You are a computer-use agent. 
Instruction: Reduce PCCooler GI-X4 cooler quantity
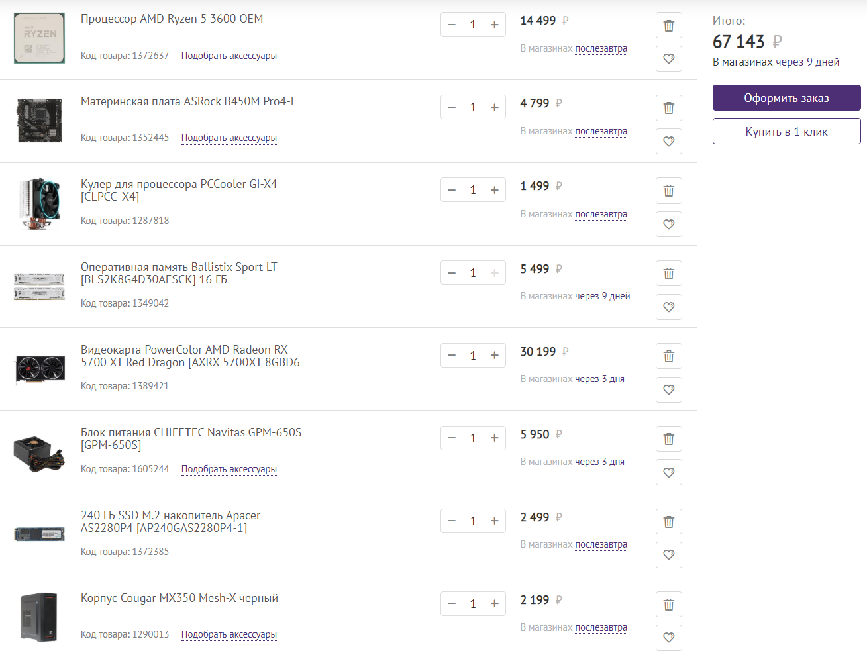click(x=452, y=190)
